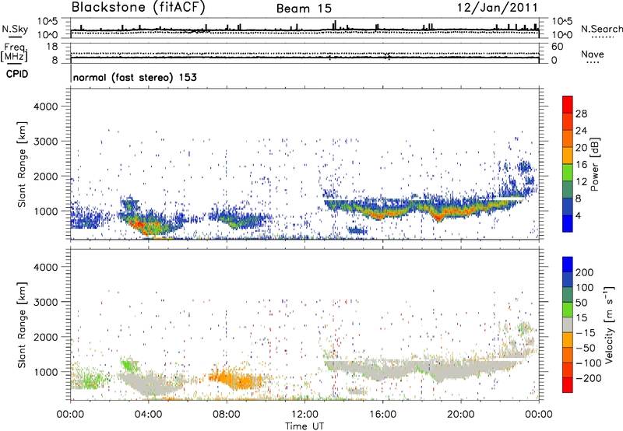Click the '-50' velocity colorbar label
This screenshot has width=623, height=431.
pyautogui.click(x=586, y=348)
